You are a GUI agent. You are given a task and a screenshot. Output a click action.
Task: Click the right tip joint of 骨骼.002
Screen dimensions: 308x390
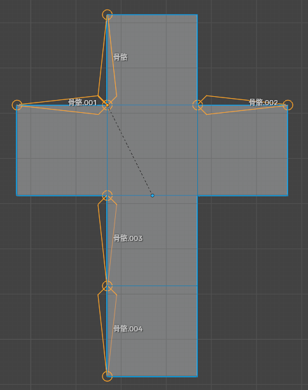(x=288, y=105)
